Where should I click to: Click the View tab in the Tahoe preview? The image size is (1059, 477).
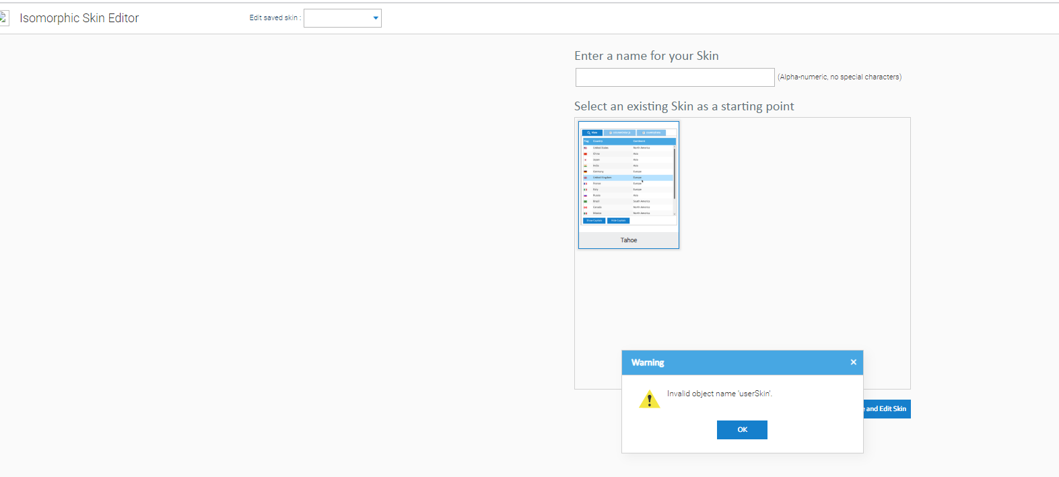coord(592,133)
